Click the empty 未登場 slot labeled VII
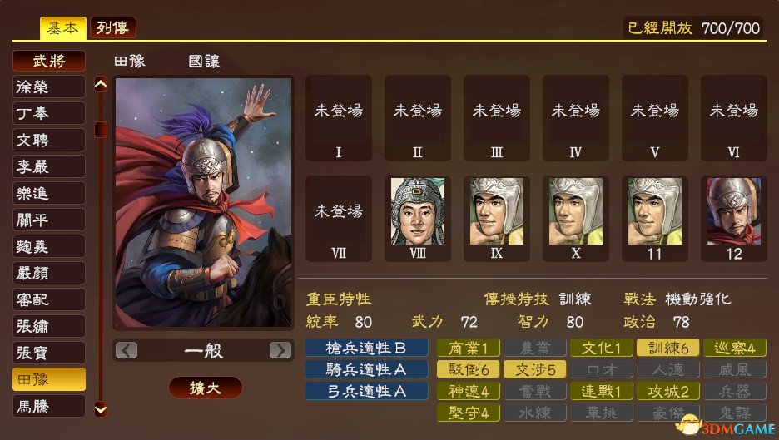This screenshot has height=440, width=779. (339, 218)
